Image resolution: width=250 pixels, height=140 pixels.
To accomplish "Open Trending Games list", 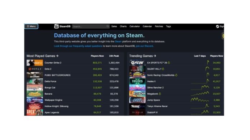I will point(143,56).
